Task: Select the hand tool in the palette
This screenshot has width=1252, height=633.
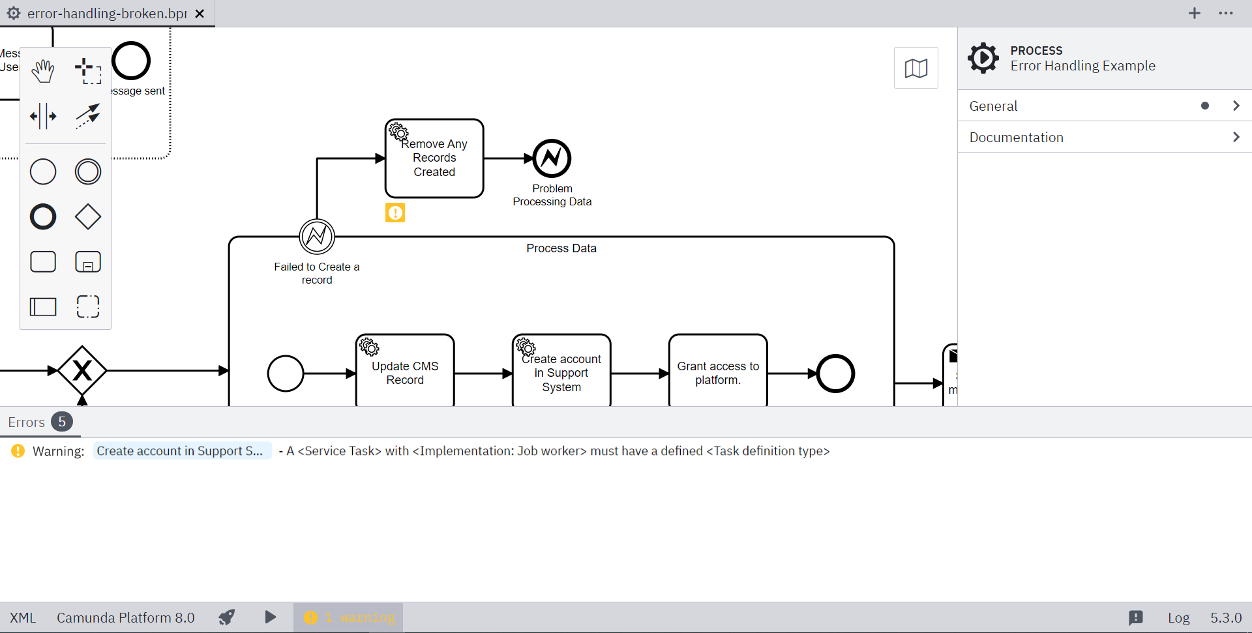Action: click(42, 72)
